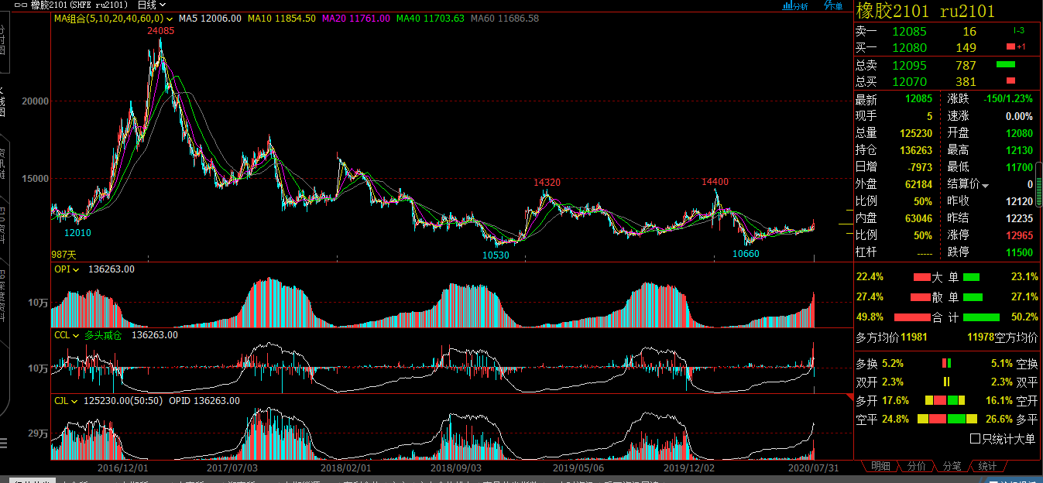1043x483 pixels.
Task: Click the 总量 value 125230
Action: (x=916, y=133)
